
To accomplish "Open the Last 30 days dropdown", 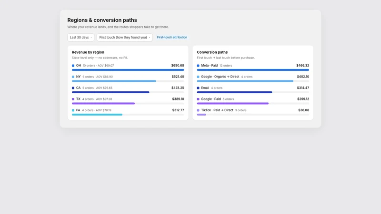I will click(80, 38).
